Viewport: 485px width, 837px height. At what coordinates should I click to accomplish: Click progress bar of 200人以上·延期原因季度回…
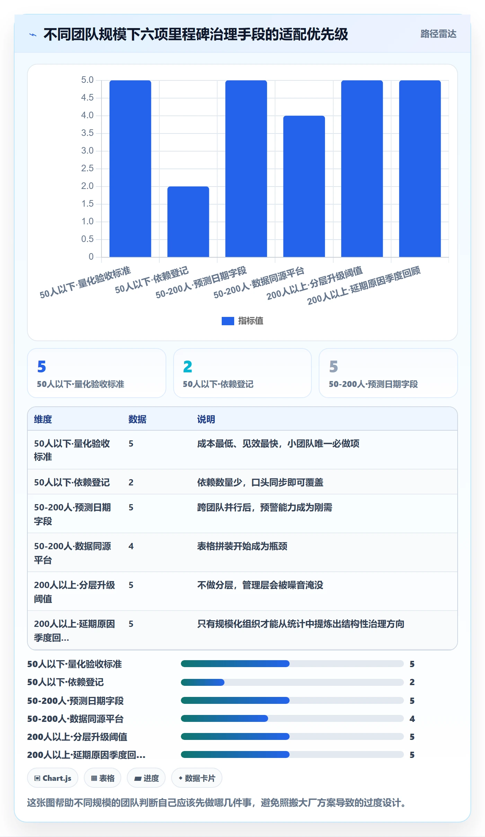point(292,754)
